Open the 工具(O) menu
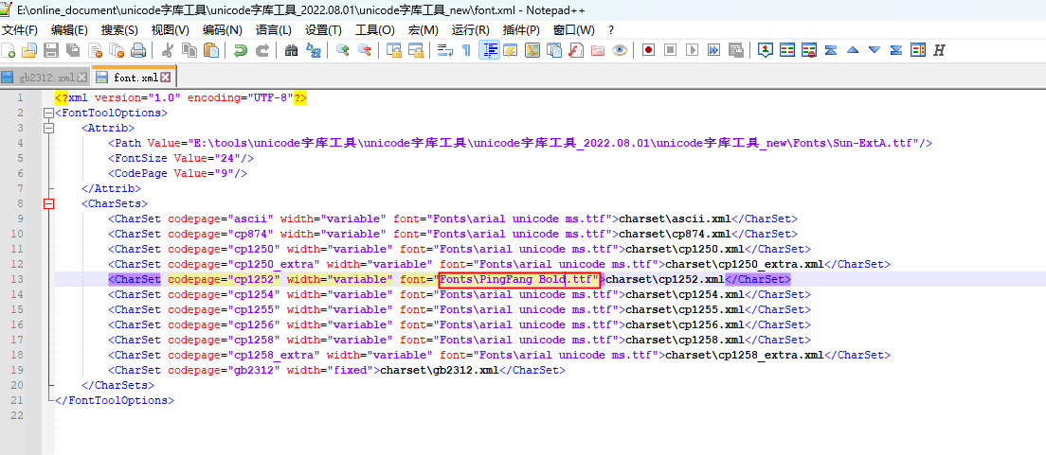1046x455 pixels. (x=375, y=30)
